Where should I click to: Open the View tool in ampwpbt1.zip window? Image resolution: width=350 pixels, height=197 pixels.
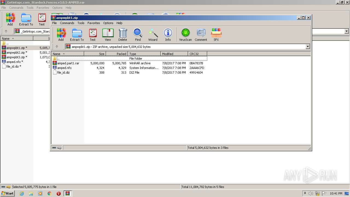pyautogui.click(x=108, y=35)
